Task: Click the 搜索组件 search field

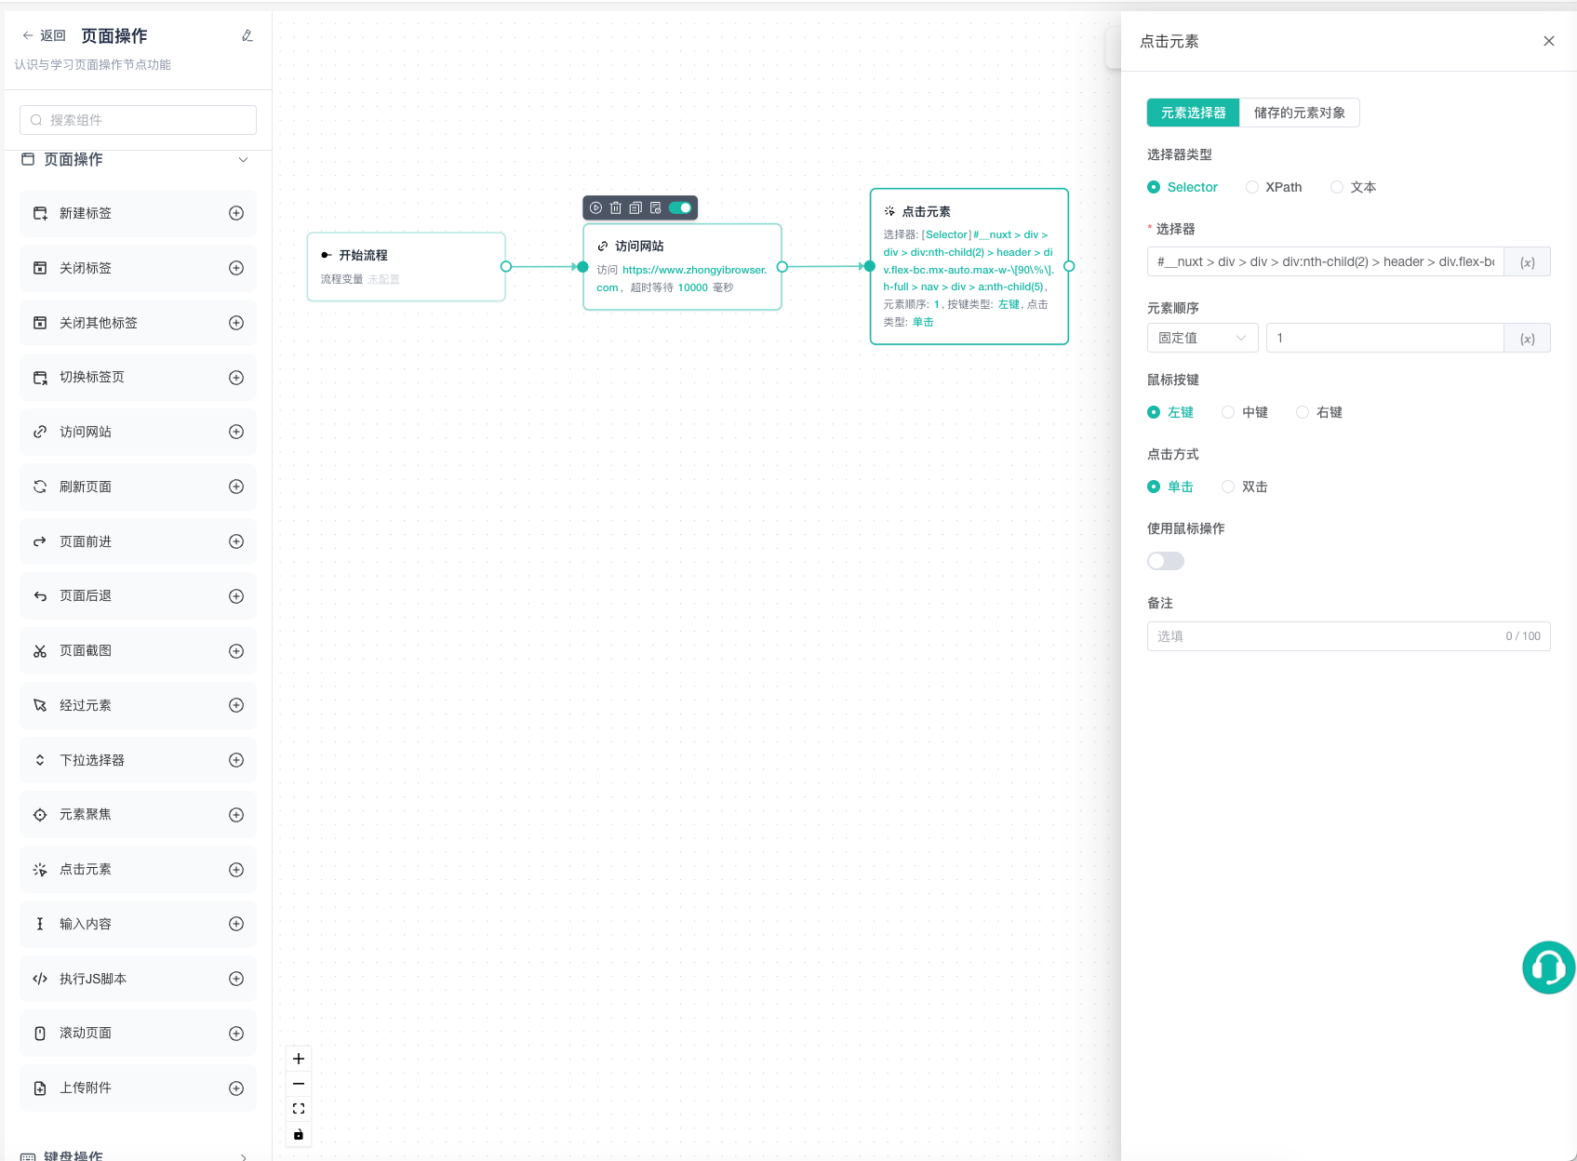Action: point(138,120)
